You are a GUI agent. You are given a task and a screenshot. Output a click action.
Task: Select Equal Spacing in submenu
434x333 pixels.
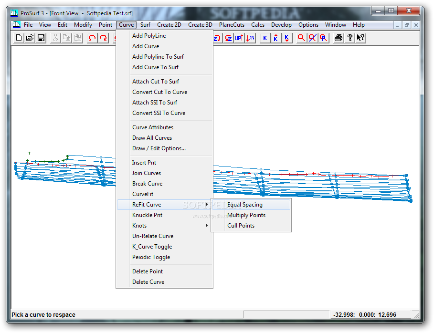251,205
